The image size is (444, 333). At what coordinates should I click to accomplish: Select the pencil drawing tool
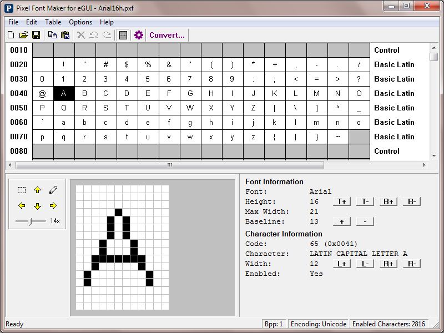tap(53, 190)
